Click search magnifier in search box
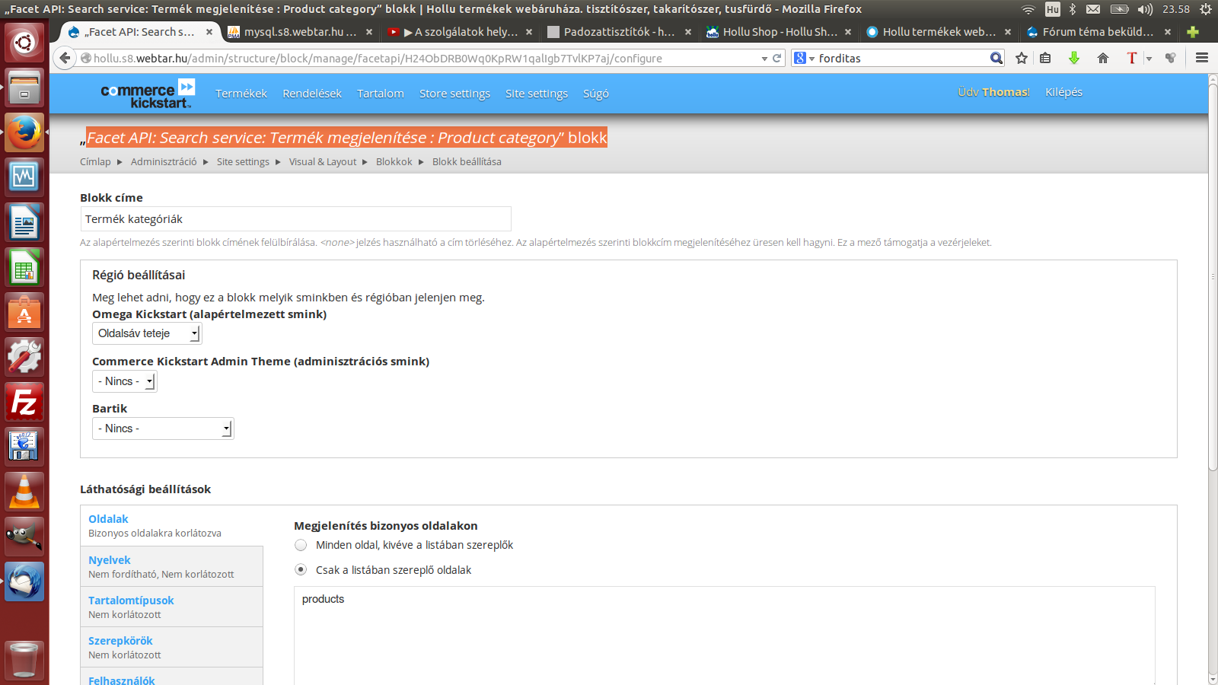 coord(996,58)
